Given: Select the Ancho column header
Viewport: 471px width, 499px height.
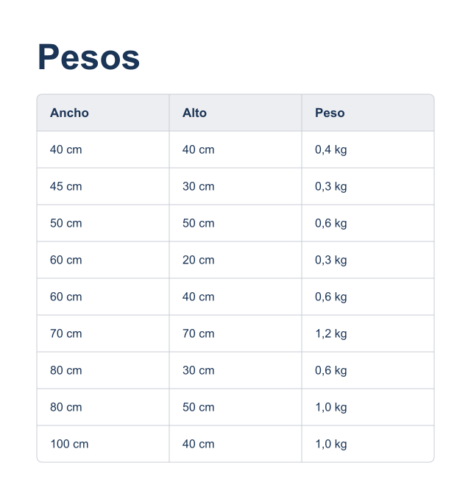Looking at the screenshot, I should 103,113.
